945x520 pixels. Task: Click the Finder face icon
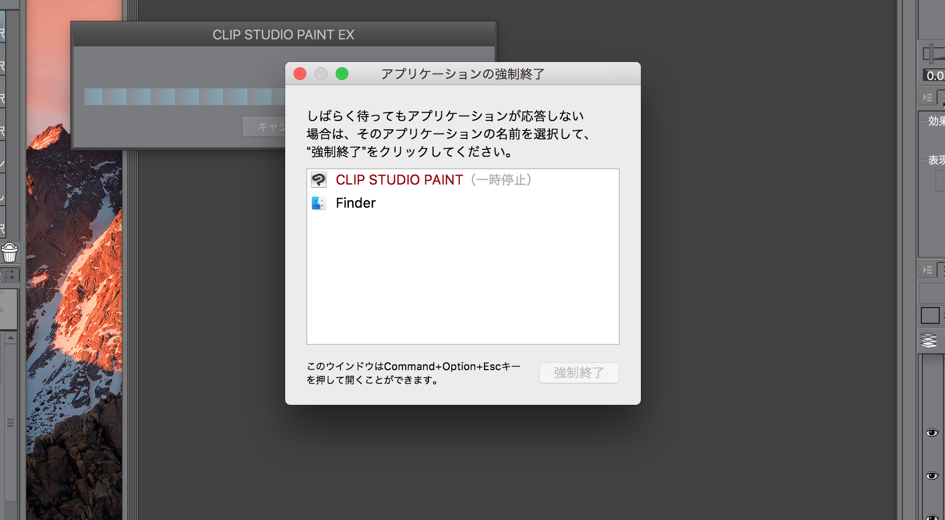tap(318, 203)
